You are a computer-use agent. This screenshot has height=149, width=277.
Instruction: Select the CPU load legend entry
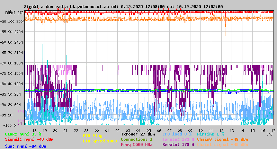(177, 134)
